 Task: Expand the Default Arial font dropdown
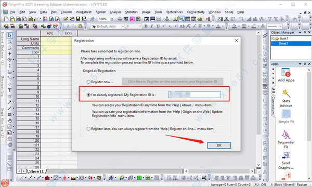[123, 26]
